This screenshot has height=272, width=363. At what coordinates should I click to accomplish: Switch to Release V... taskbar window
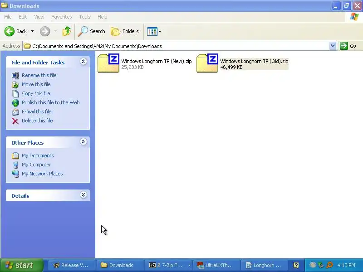(x=72, y=265)
